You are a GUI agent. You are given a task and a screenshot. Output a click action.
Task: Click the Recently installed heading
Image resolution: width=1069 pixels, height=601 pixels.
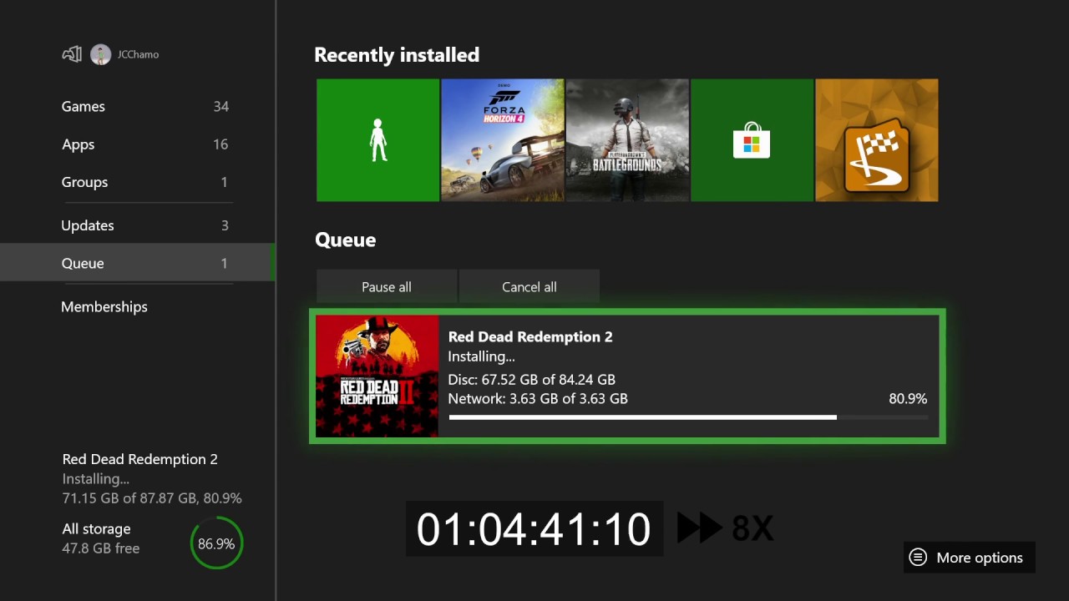coord(397,55)
